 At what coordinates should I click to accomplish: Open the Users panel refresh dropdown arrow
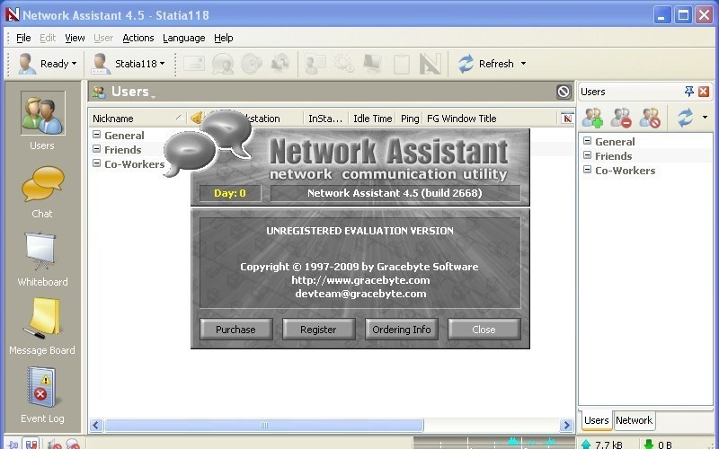pos(705,118)
